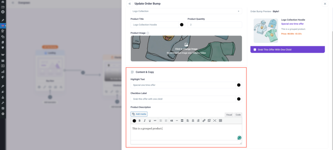The height and width of the screenshot is (150, 333).
Task: Open Dashboard icon in sidebar
Action: [x=3, y=2]
